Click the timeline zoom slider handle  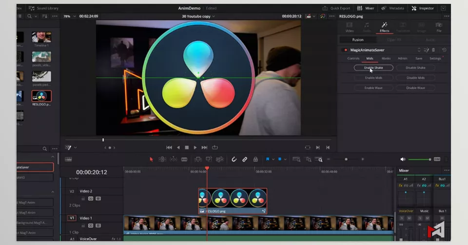(346, 160)
